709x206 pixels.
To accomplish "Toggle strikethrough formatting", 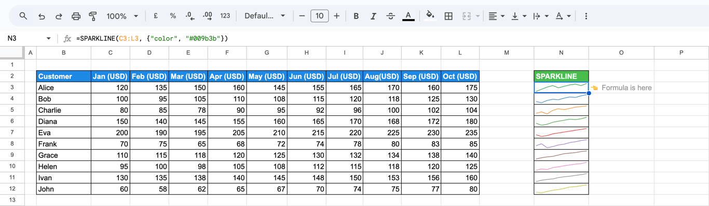I will pyautogui.click(x=390, y=16).
